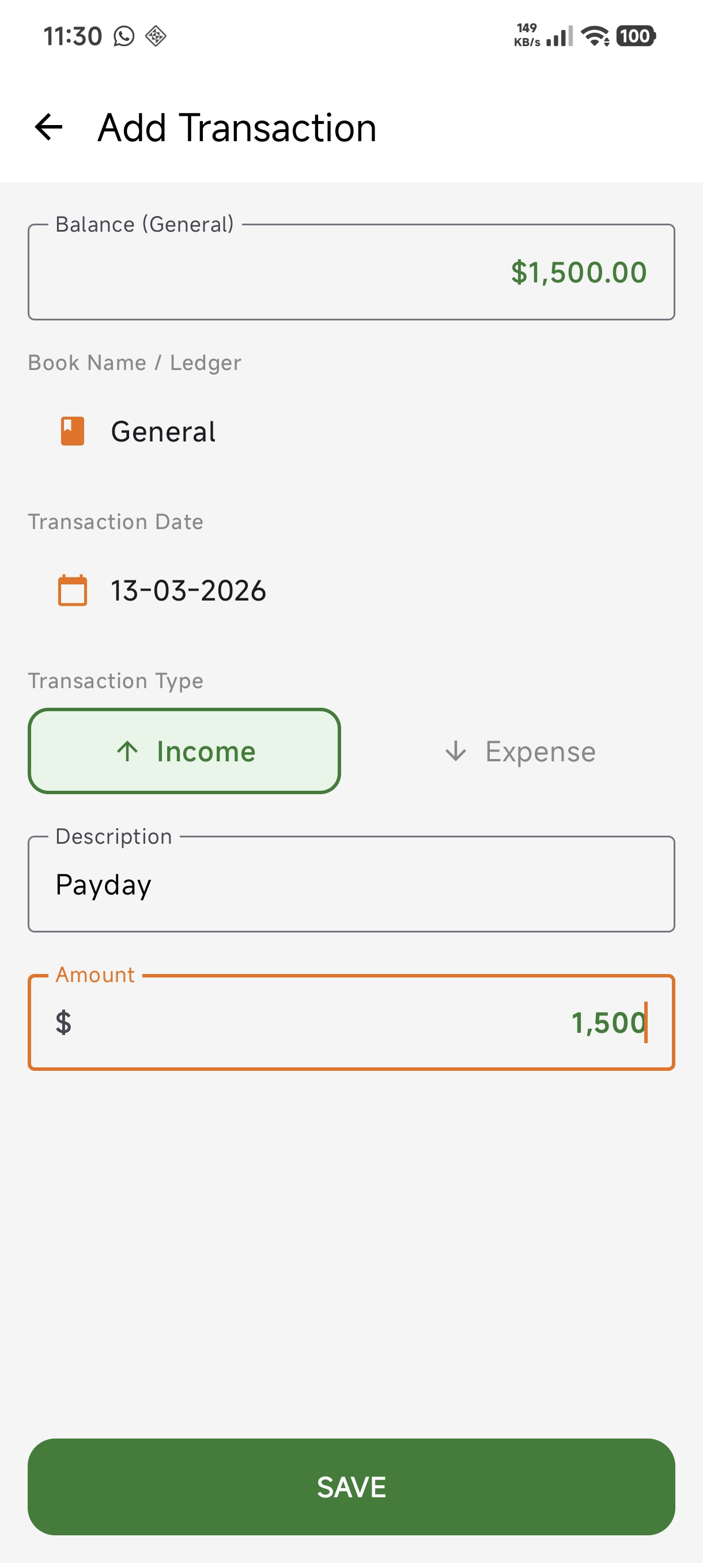Screen dimensions: 703x1563
Task: Tap the Wi-Fi status icon
Action: (x=595, y=36)
